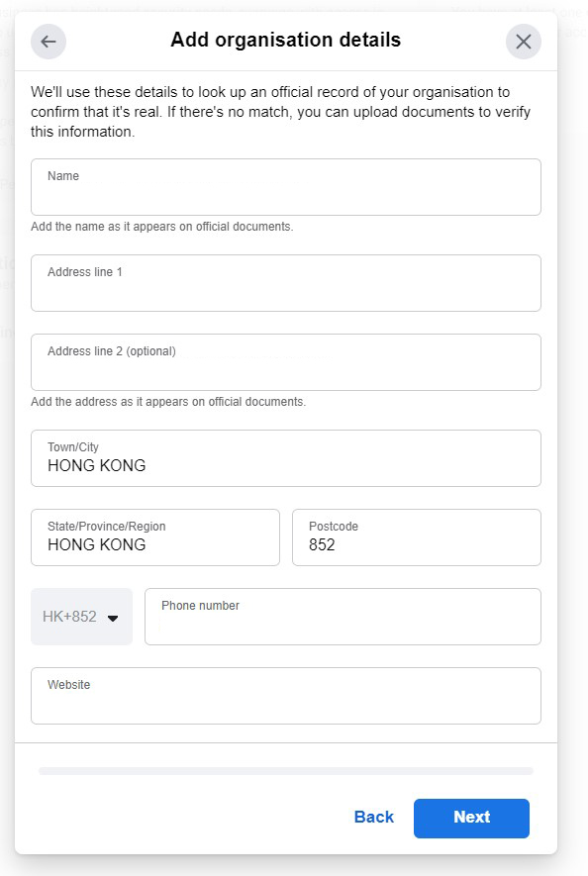Focus the Name input field
Screen dimensions: 588x876
click(286, 187)
